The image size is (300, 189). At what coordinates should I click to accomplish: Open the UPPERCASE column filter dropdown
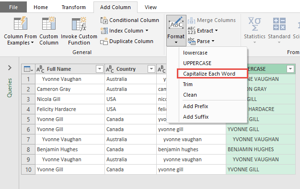pyautogui.click(x=290, y=69)
